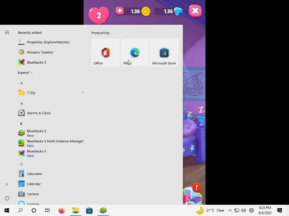Launch BlueStacks 5
This screenshot has height=216, width=289.
click(51, 133)
